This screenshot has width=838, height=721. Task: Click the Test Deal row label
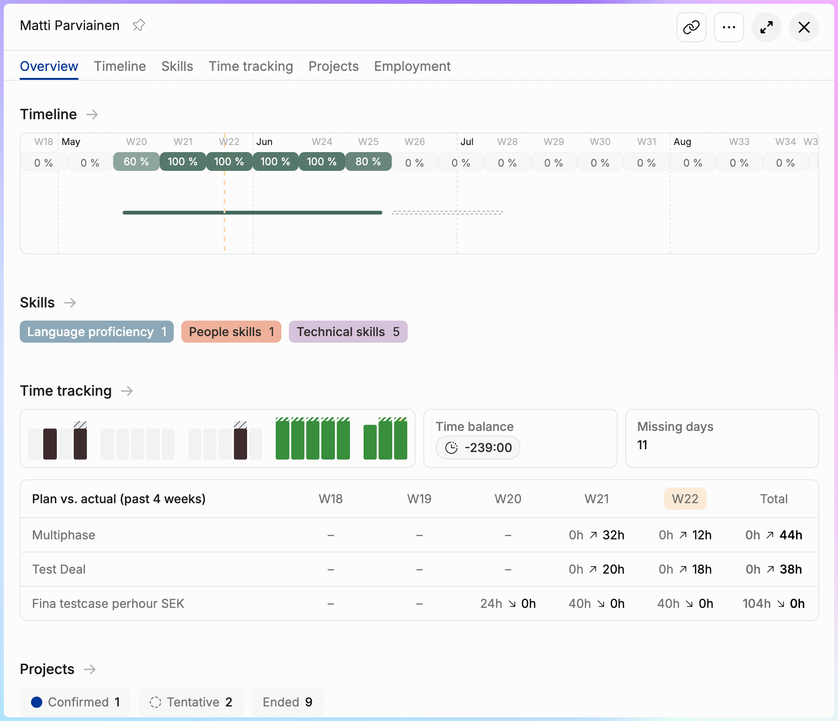pyautogui.click(x=59, y=569)
